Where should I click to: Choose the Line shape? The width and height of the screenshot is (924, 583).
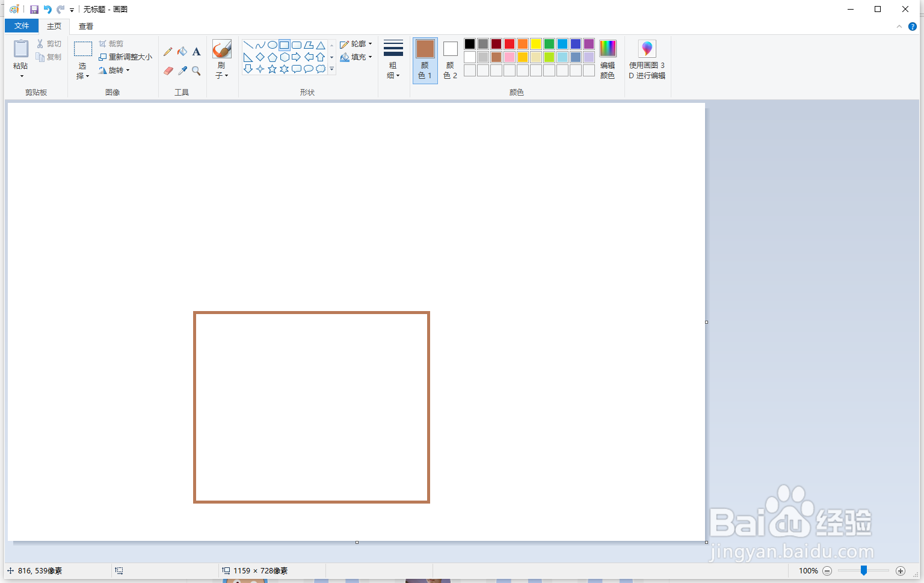click(248, 45)
